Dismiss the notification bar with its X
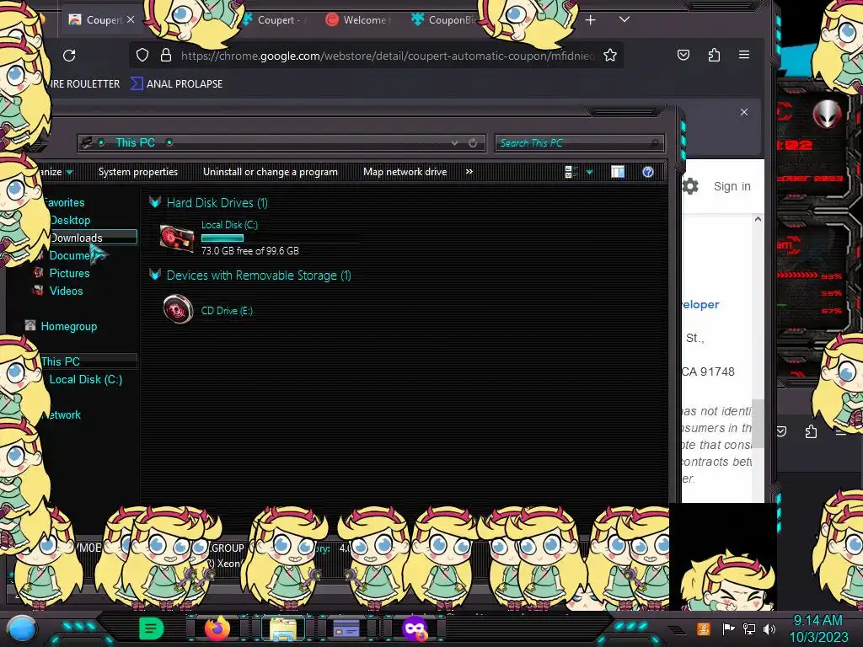This screenshot has height=647, width=863. (x=744, y=112)
